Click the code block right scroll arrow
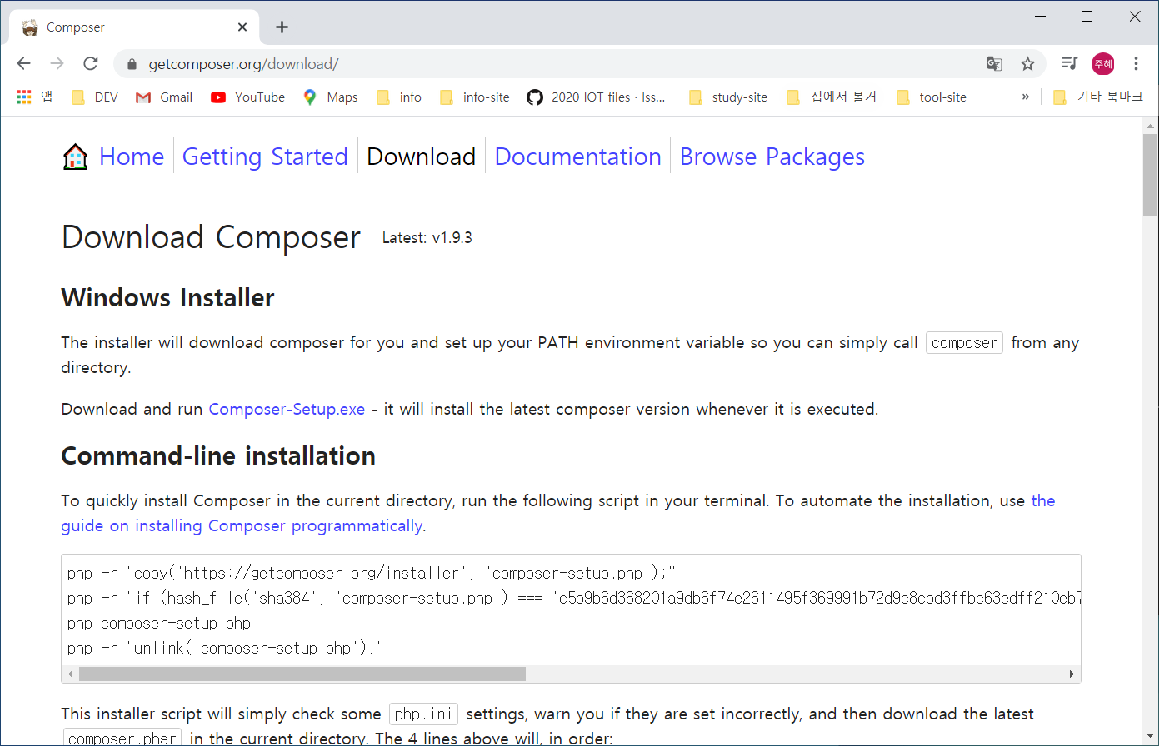The image size is (1159, 746). [1072, 674]
